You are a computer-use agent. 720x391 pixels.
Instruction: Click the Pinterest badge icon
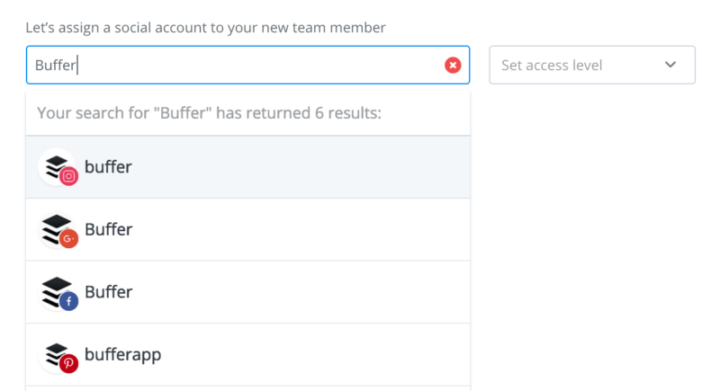[x=69, y=363]
